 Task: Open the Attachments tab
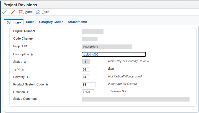pos(77,22)
